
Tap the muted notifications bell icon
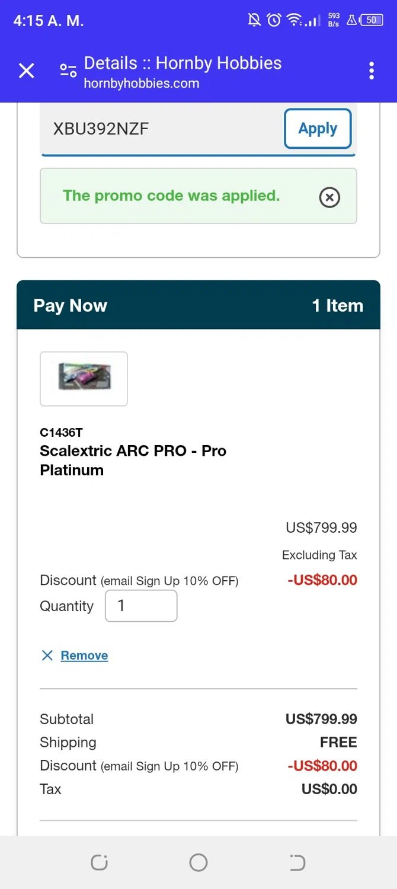pyautogui.click(x=254, y=20)
